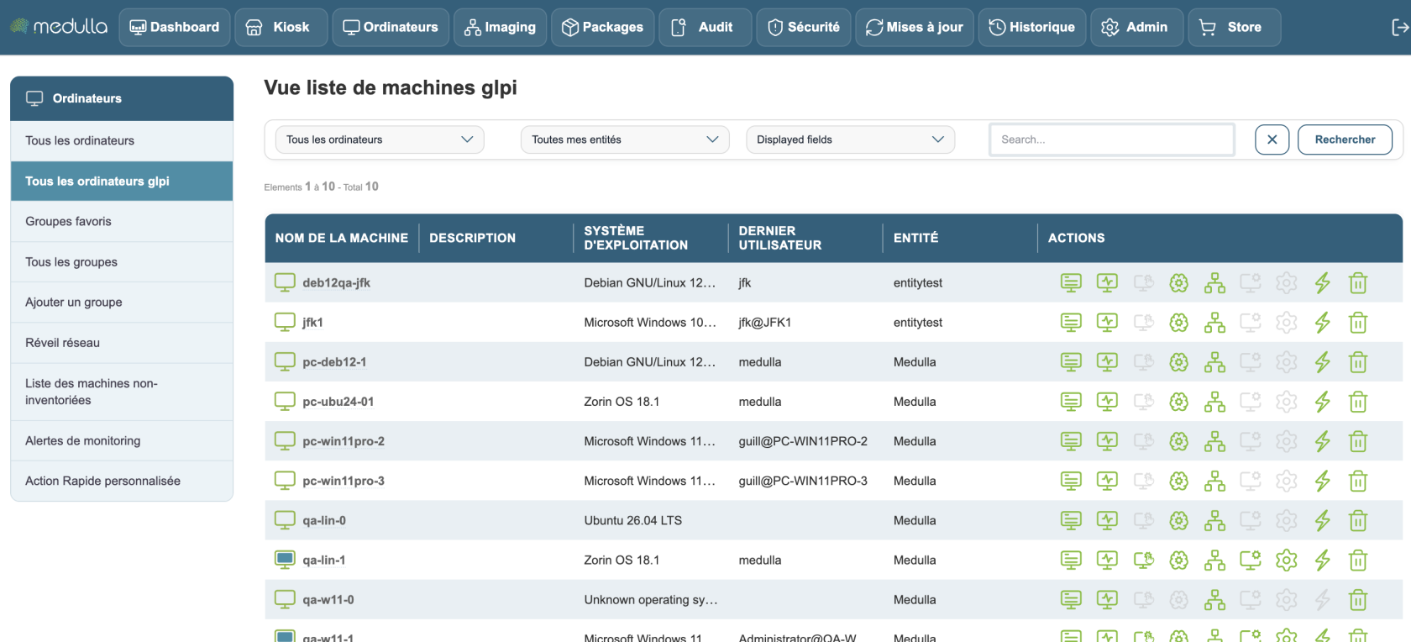Open 'Groupes favoris' in the sidebar
The image size is (1411, 642).
click(122, 222)
